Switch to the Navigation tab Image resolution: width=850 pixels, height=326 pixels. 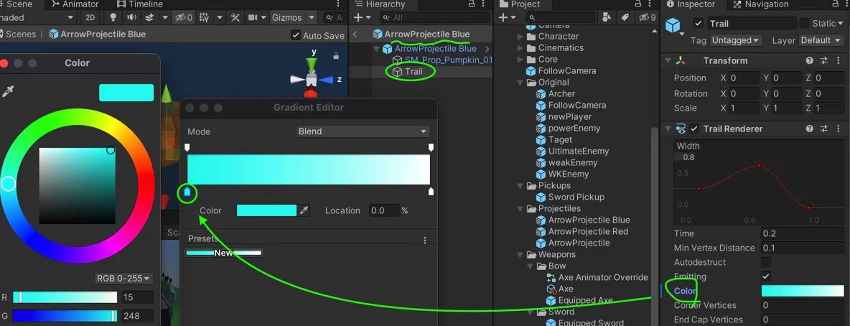(760, 4)
